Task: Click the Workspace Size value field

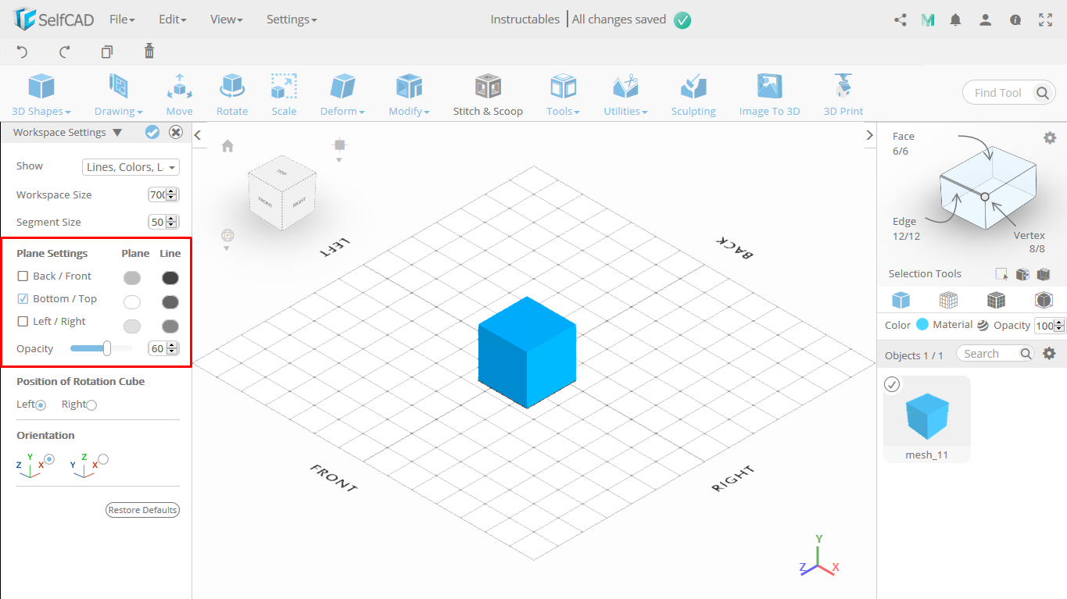Action: pyautogui.click(x=163, y=194)
